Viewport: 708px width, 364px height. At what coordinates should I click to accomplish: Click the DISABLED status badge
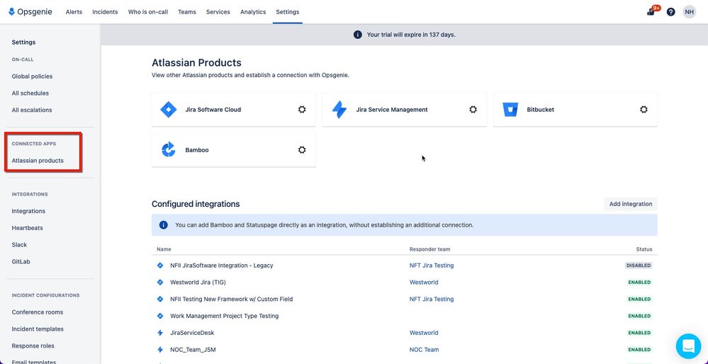(x=639, y=266)
